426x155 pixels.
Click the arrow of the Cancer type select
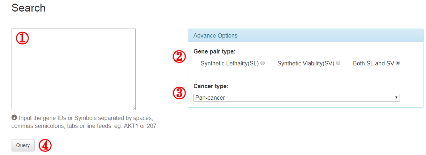[x=396, y=98]
